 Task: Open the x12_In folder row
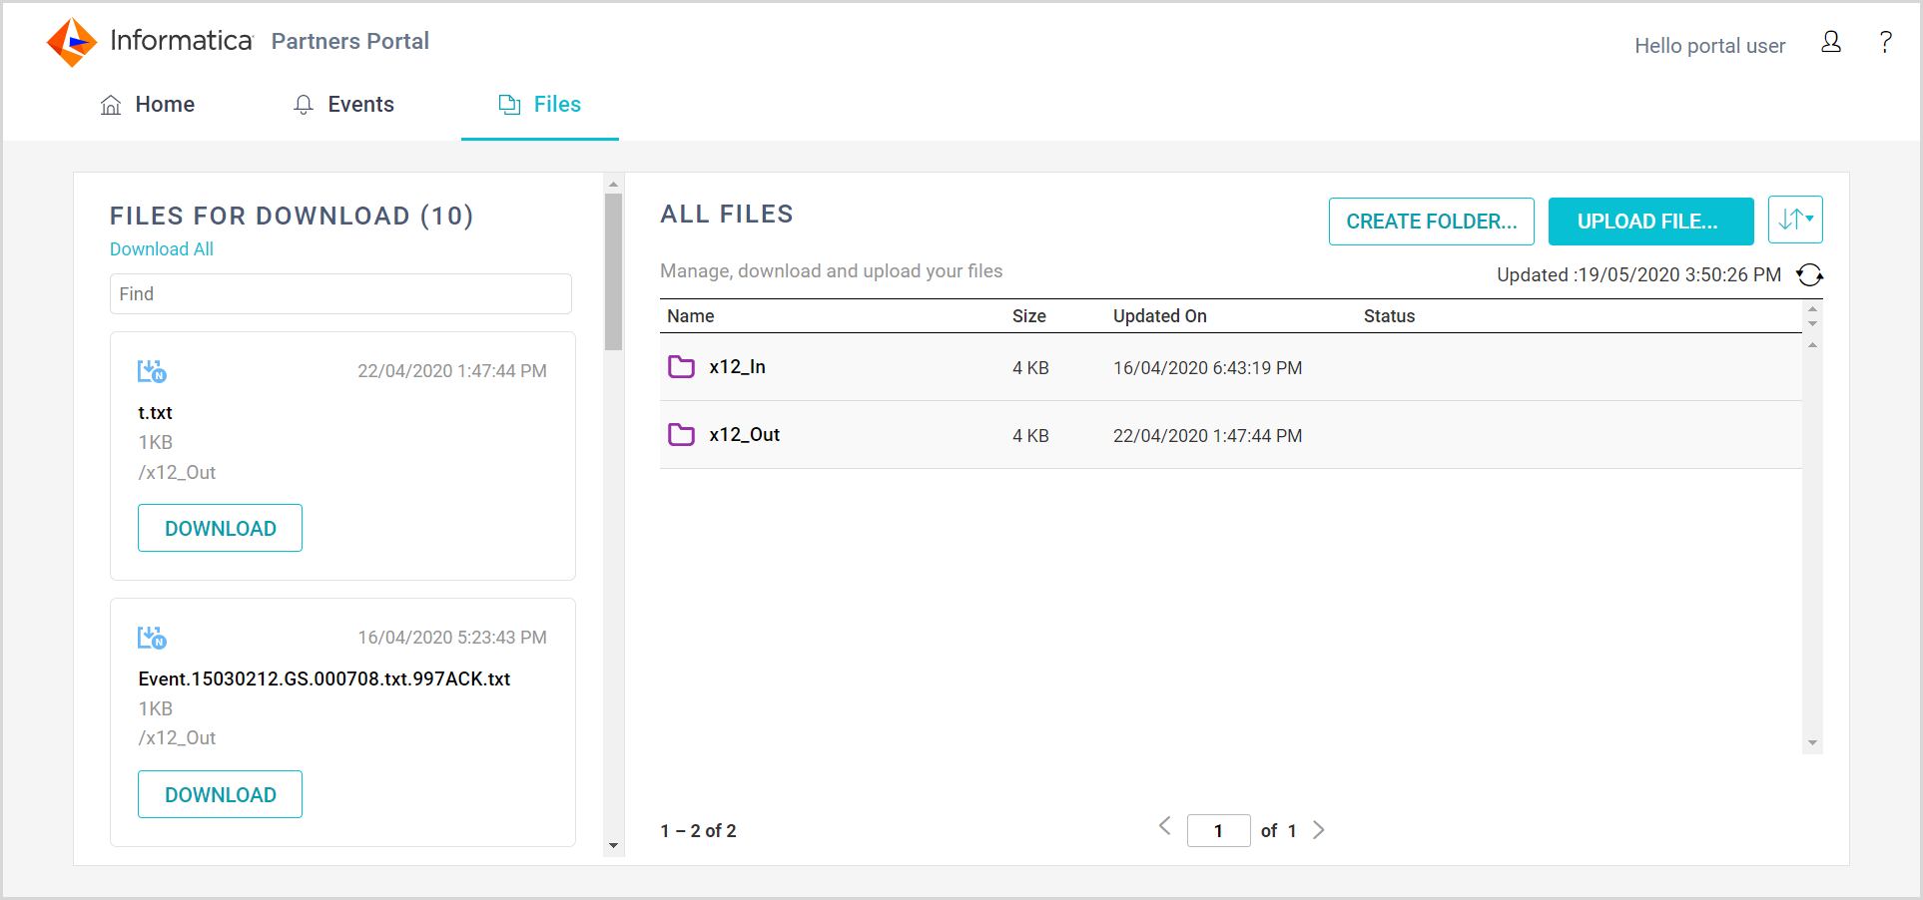pyautogui.click(x=1230, y=367)
